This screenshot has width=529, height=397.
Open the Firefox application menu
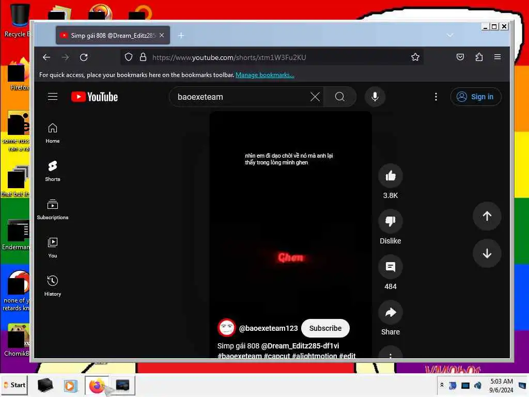coord(497,57)
